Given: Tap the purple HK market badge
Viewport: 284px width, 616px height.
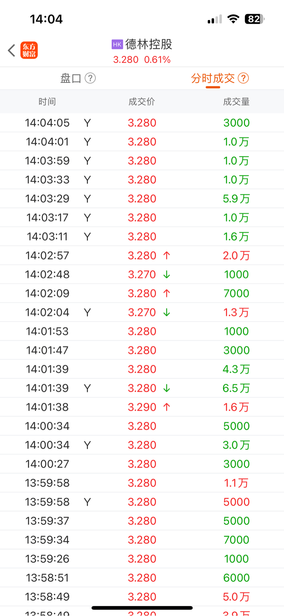Looking at the screenshot, I should [x=117, y=44].
